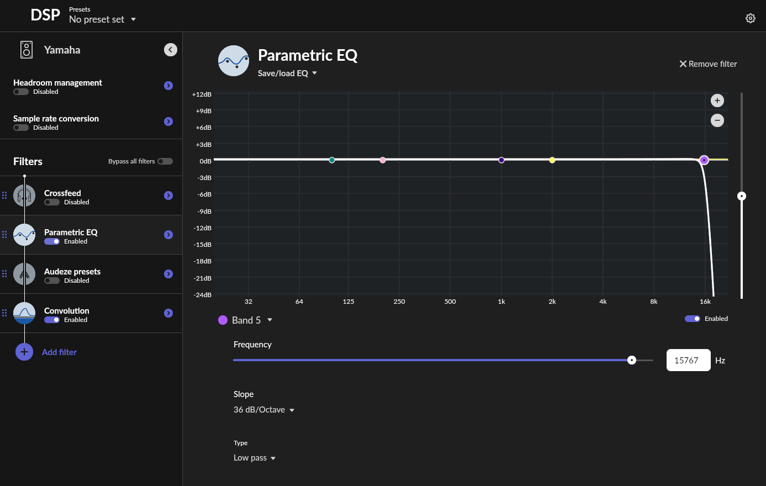Click the zoom out minus icon on graph
The height and width of the screenshot is (486, 766).
pyautogui.click(x=717, y=120)
